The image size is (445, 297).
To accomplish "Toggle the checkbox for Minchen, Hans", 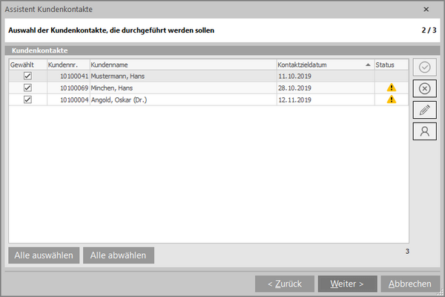I will point(27,88).
